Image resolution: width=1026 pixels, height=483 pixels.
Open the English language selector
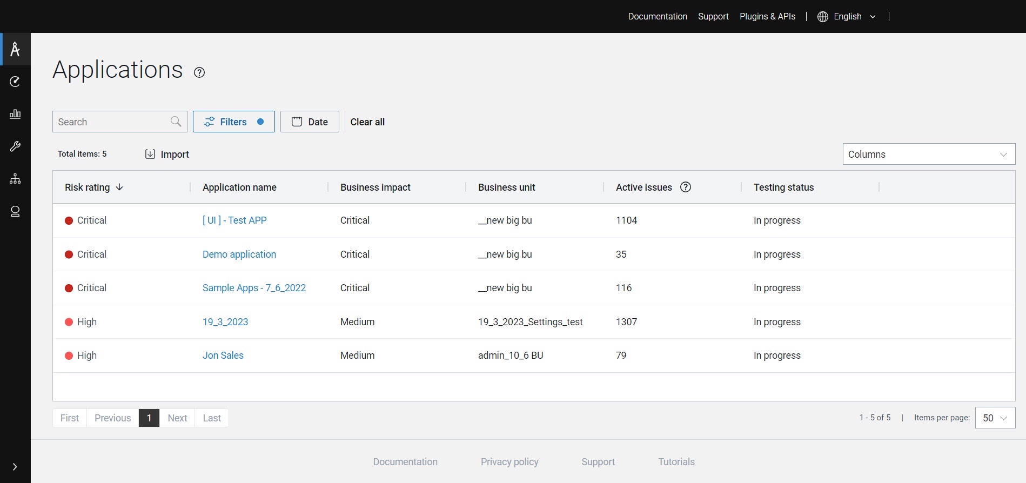pyautogui.click(x=847, y=17)
